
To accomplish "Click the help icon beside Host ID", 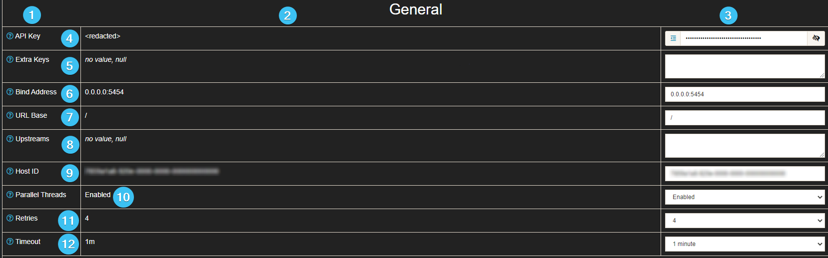I will pyautogui.click(x=10, y=171).
